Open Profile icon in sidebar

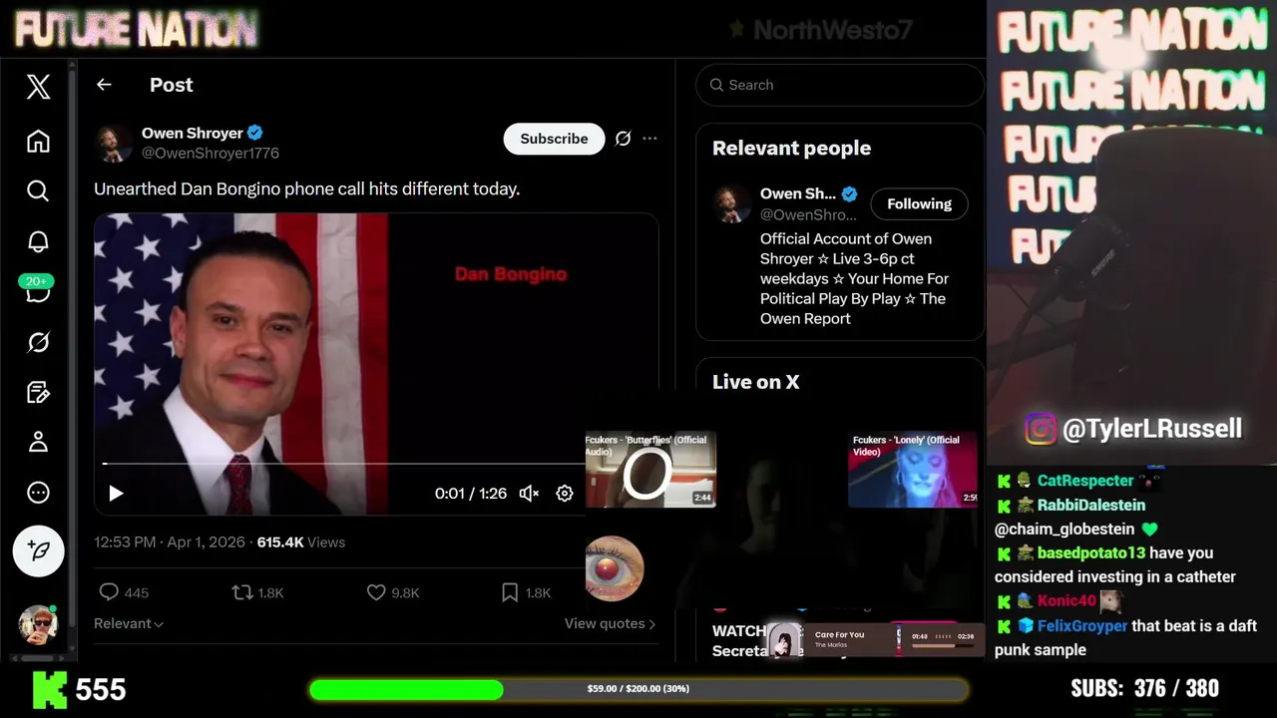tap(38, 442)
